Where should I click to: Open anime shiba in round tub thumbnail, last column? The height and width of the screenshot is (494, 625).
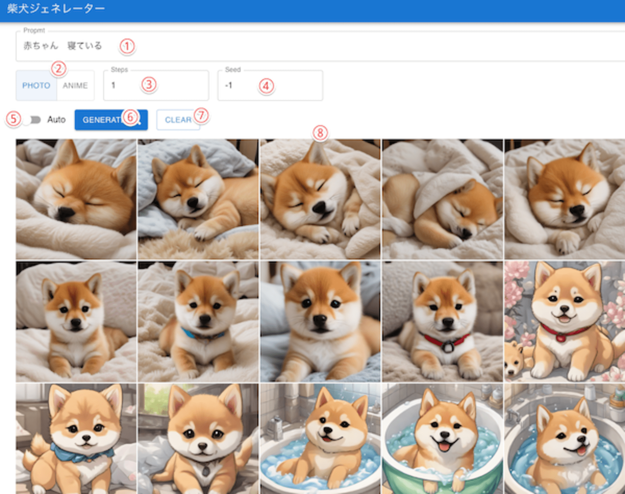point(565,439)
